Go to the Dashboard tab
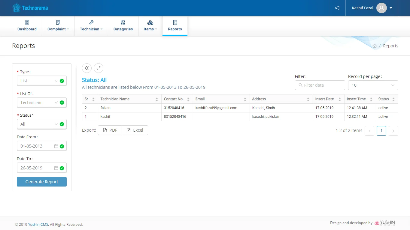The image size is (410, 230). point(27,26)
